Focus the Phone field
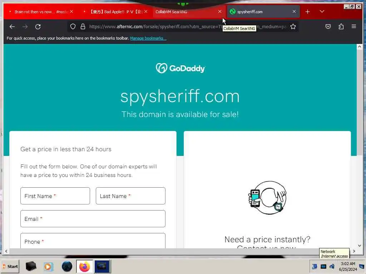 (93, 241)
